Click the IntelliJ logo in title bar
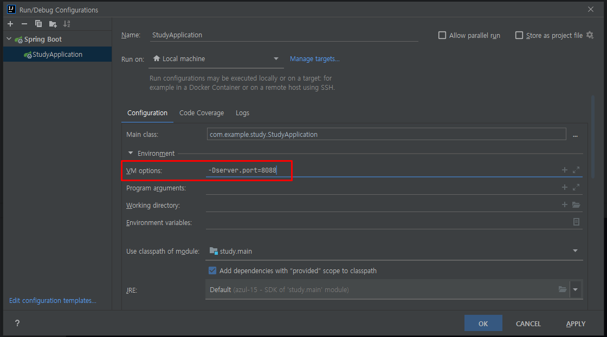The image size is (607, 337). [x=11, y=9]
